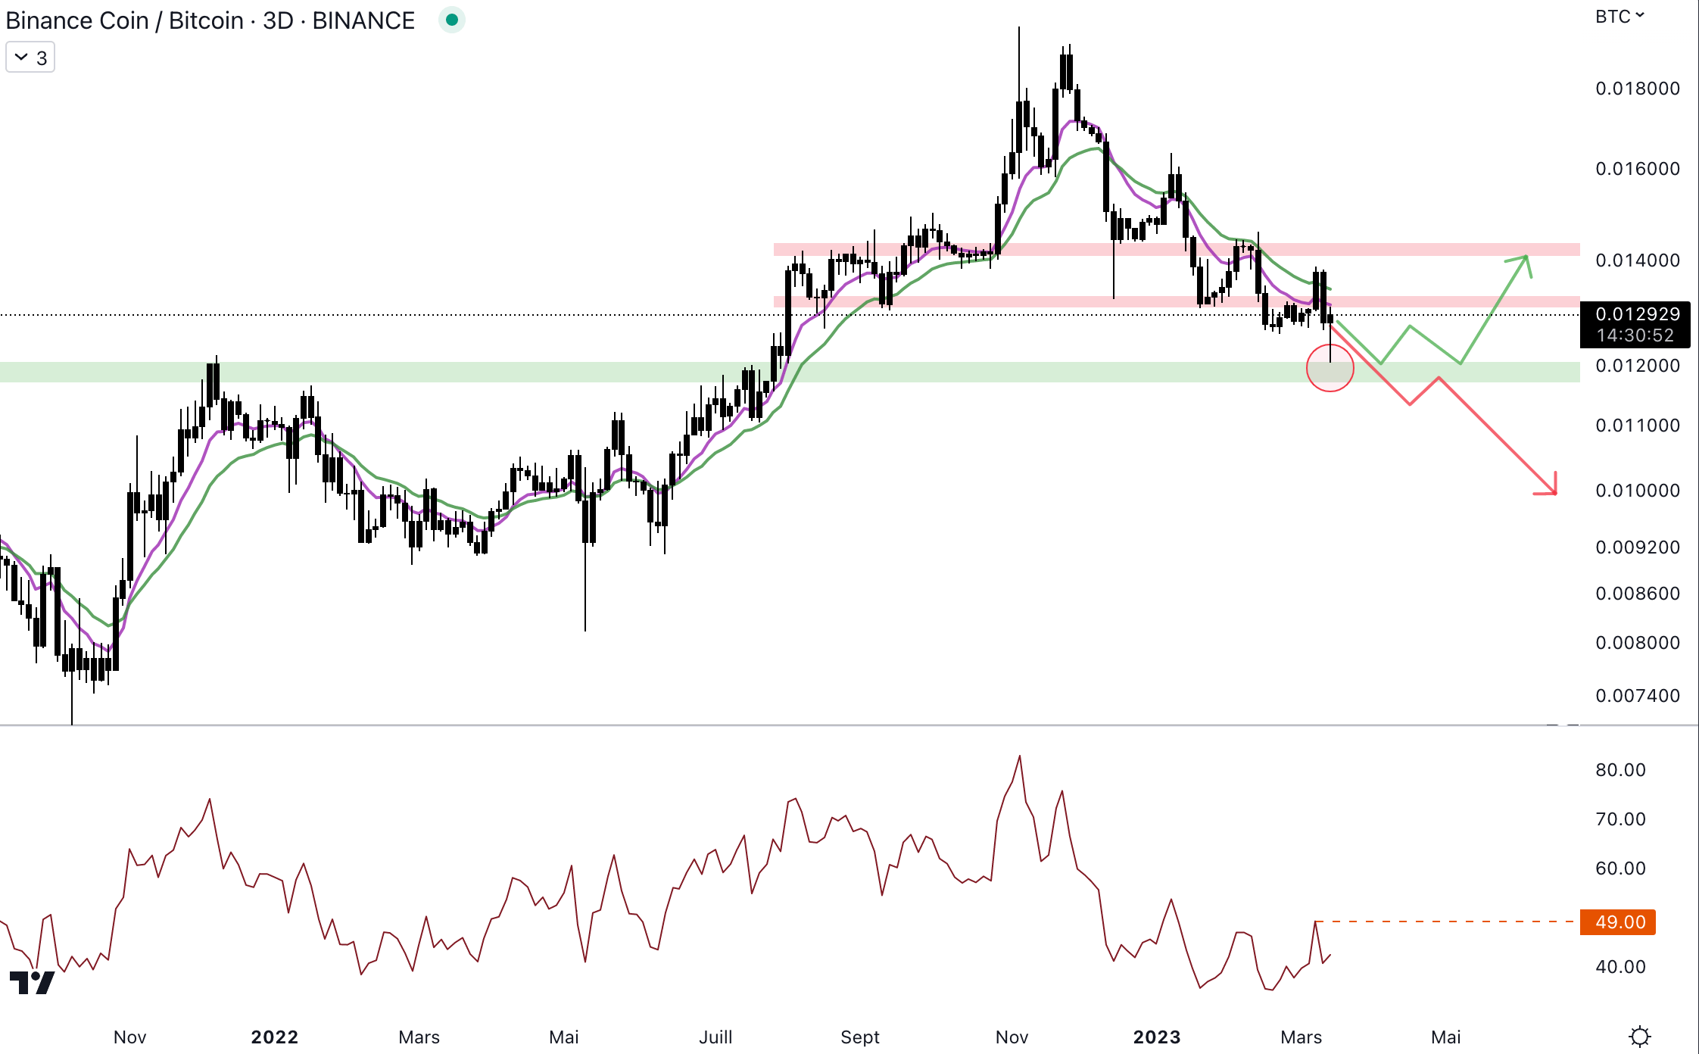
Task: Click the Juill label on time axis
Action: click(x=715, y=1037)
